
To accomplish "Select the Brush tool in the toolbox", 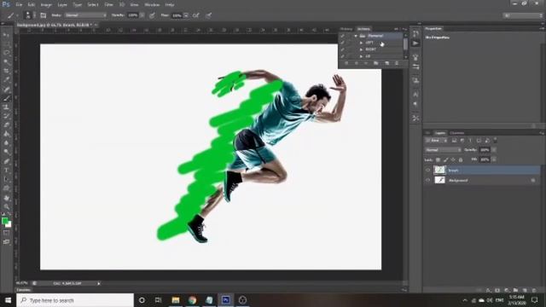I will (6, 98).
